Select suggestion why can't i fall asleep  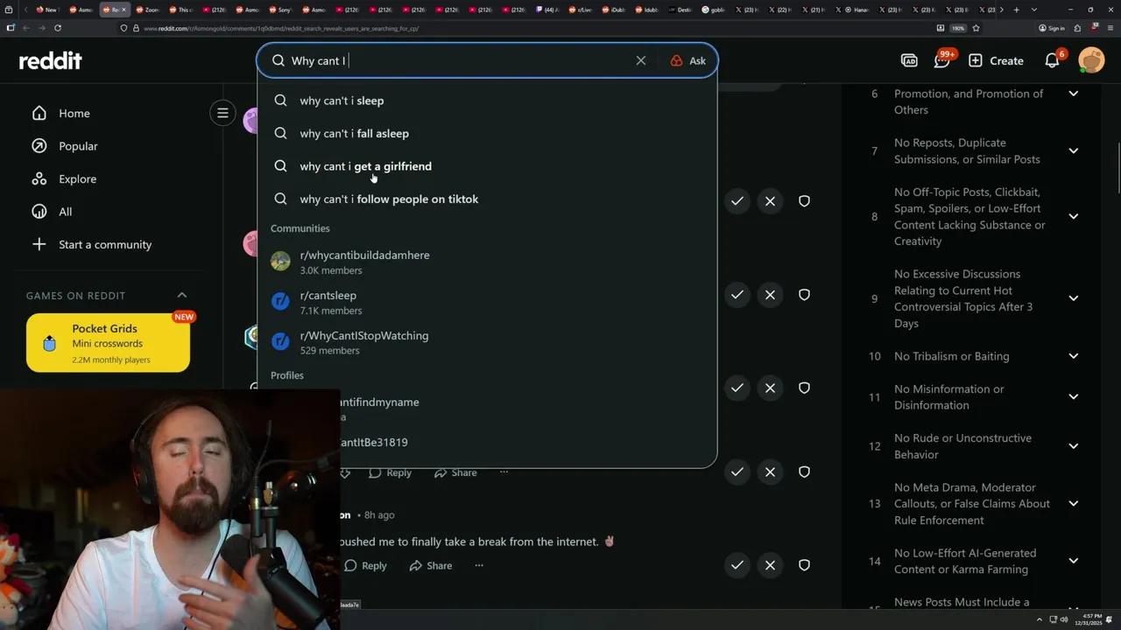486,133
